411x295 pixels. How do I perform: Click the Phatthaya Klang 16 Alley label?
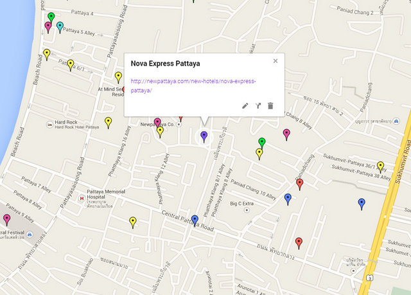click(x=119, y=151)
